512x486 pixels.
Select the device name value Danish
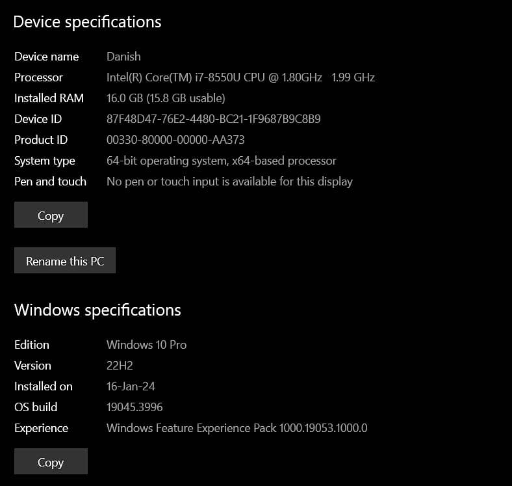(x=123, y=57)
